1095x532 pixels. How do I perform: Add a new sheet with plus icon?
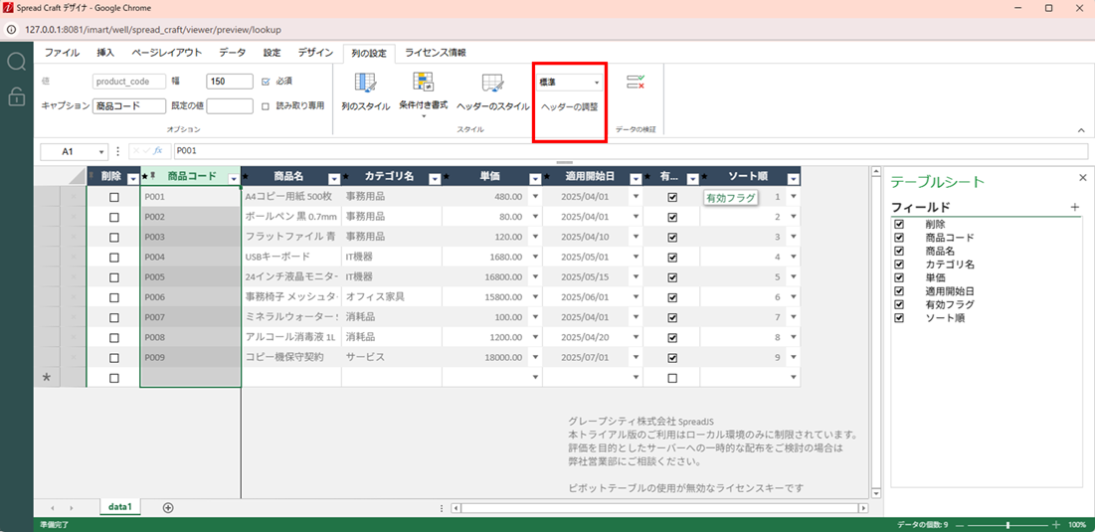168,507
